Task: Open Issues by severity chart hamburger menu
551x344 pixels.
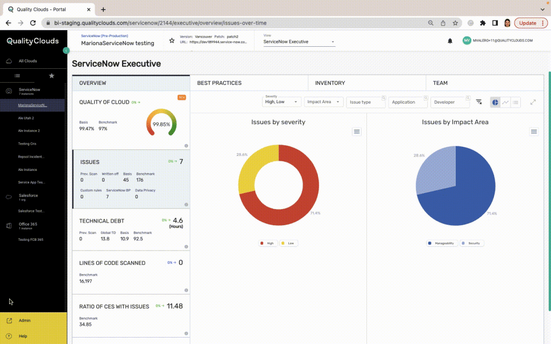Action: [357, 132]
